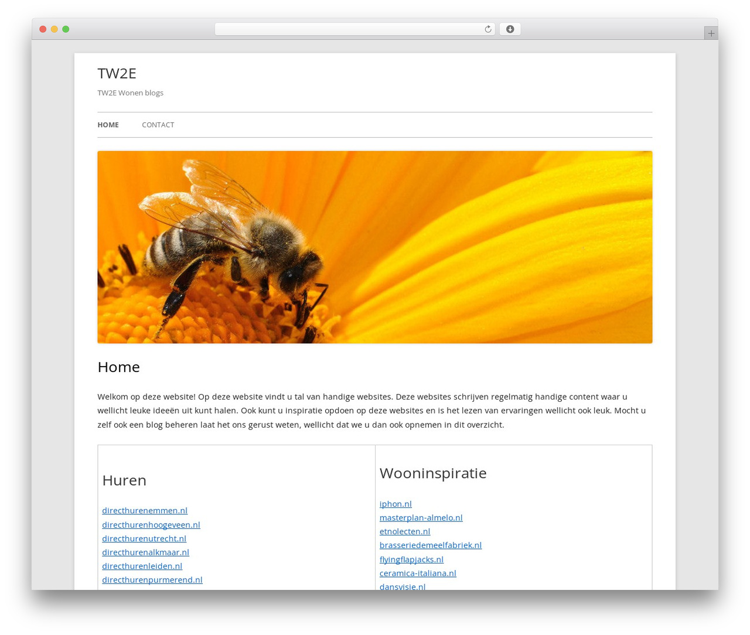750x635 pixels.
Task: Open the HOME menu item
Action: pyautogui.click(x=108, y=125)
